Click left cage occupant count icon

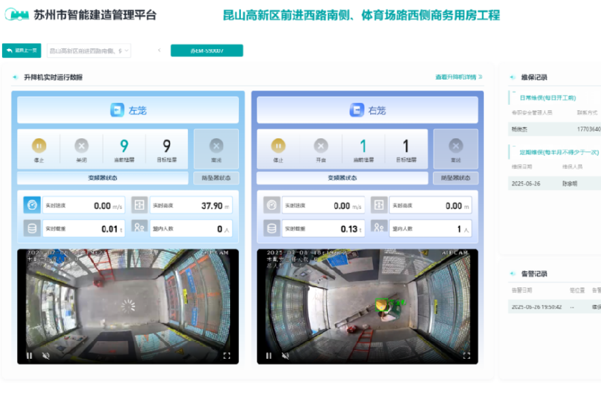[140, 229]
